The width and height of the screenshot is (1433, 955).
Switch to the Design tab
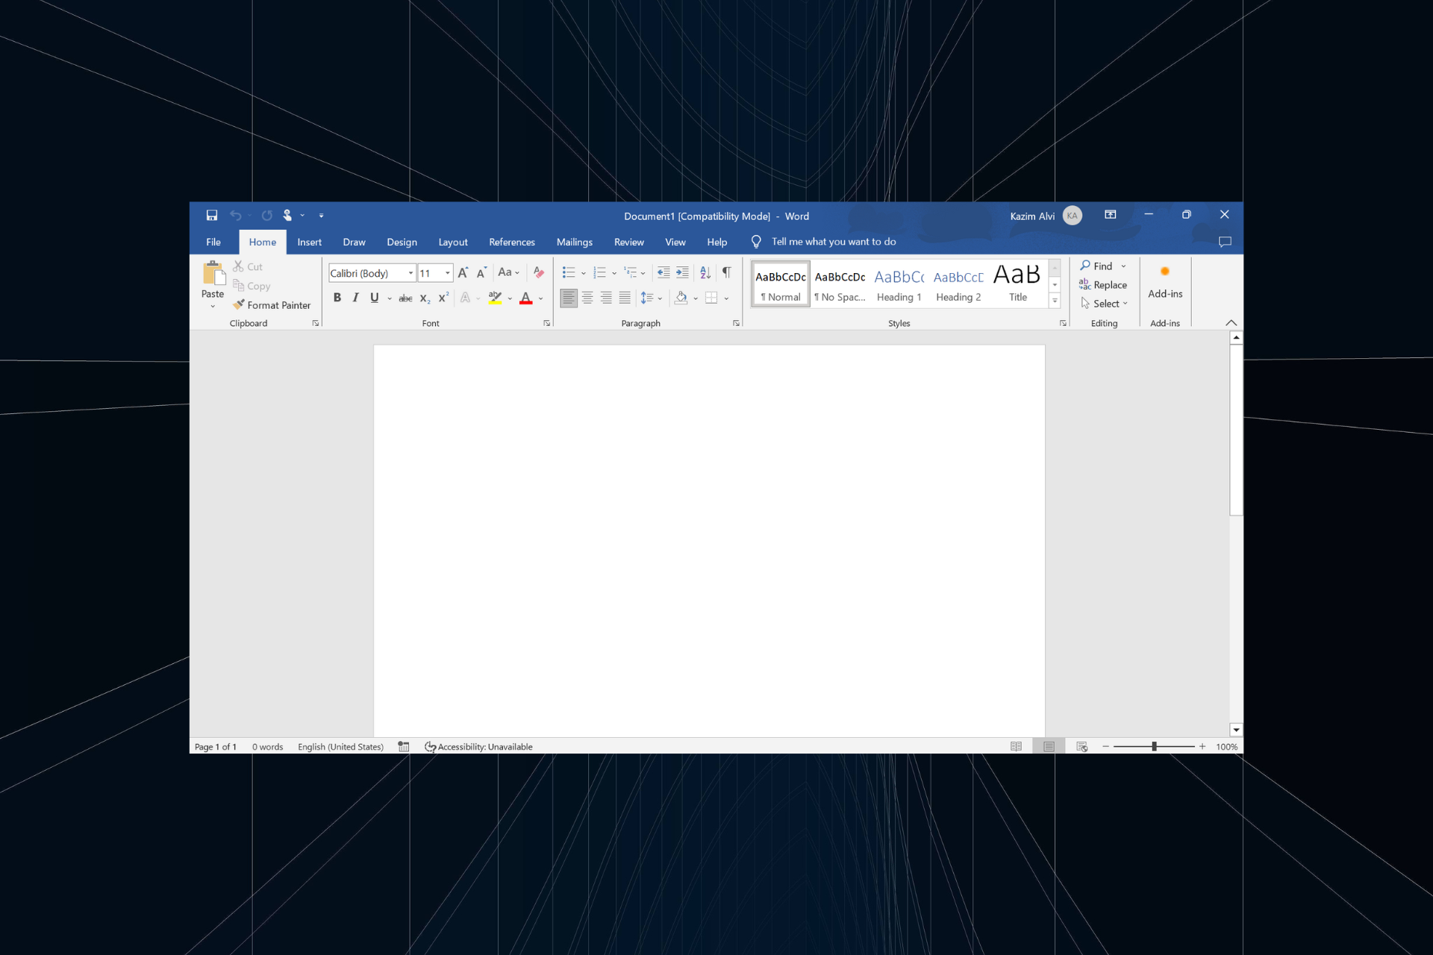click(402, 242)
